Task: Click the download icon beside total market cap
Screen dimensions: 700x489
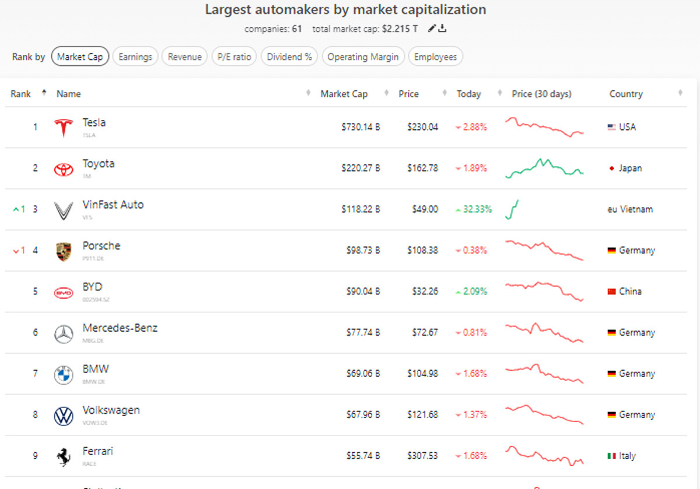Action: pos(443,29)
